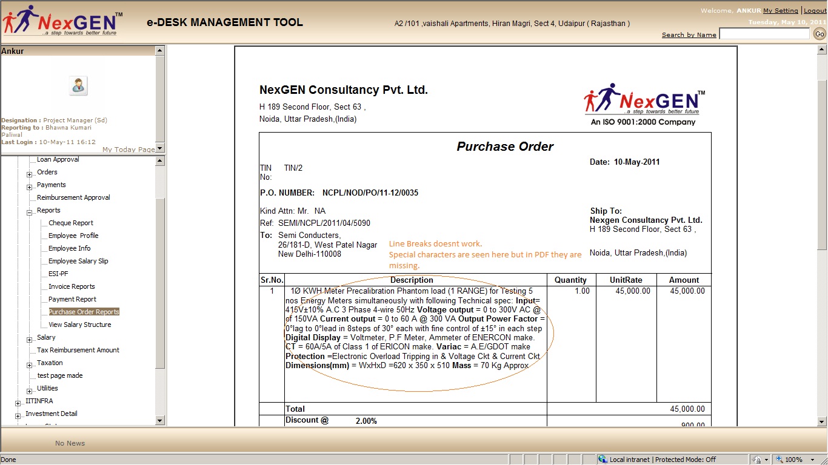Select Salary in the navigation tree
828x465 pixels.
(46, 337)
